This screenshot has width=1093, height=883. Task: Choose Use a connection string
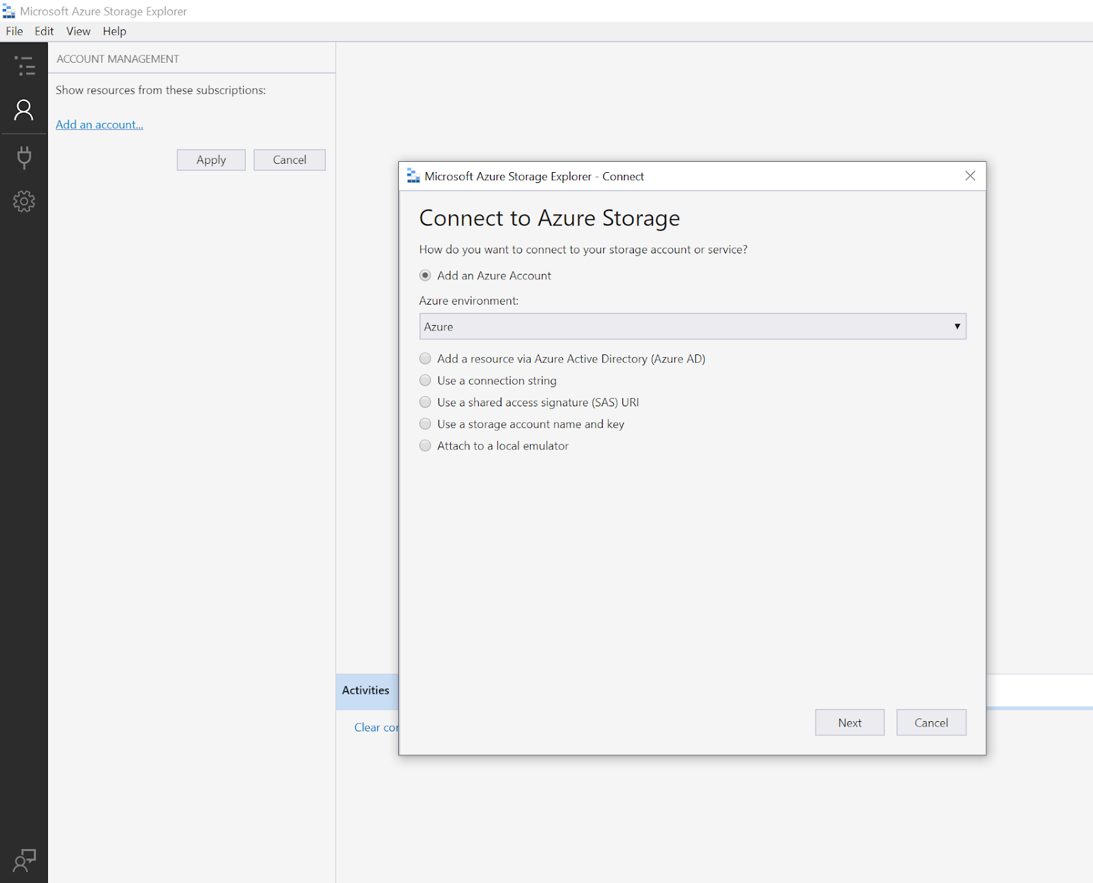coord(425,380)
